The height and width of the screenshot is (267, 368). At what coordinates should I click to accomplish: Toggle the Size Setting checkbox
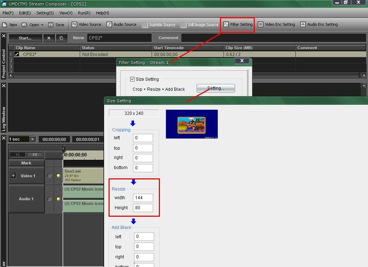(x=132, y=79)
